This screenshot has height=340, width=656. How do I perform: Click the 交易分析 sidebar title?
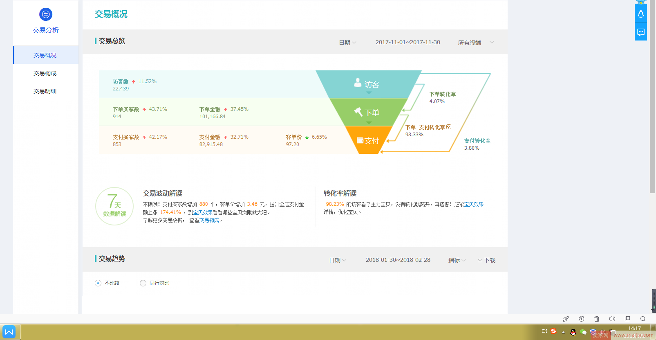point(46,30)
